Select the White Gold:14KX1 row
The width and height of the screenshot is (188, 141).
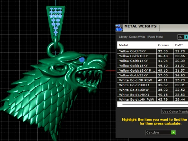[x=153, y=95]
